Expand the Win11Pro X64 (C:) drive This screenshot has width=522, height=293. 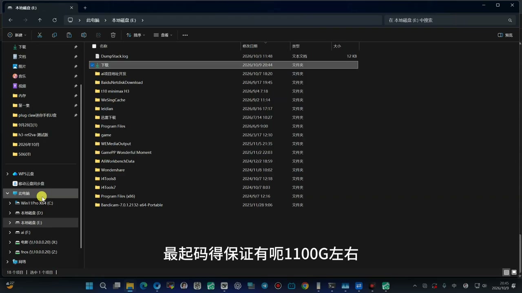[10, 203]
